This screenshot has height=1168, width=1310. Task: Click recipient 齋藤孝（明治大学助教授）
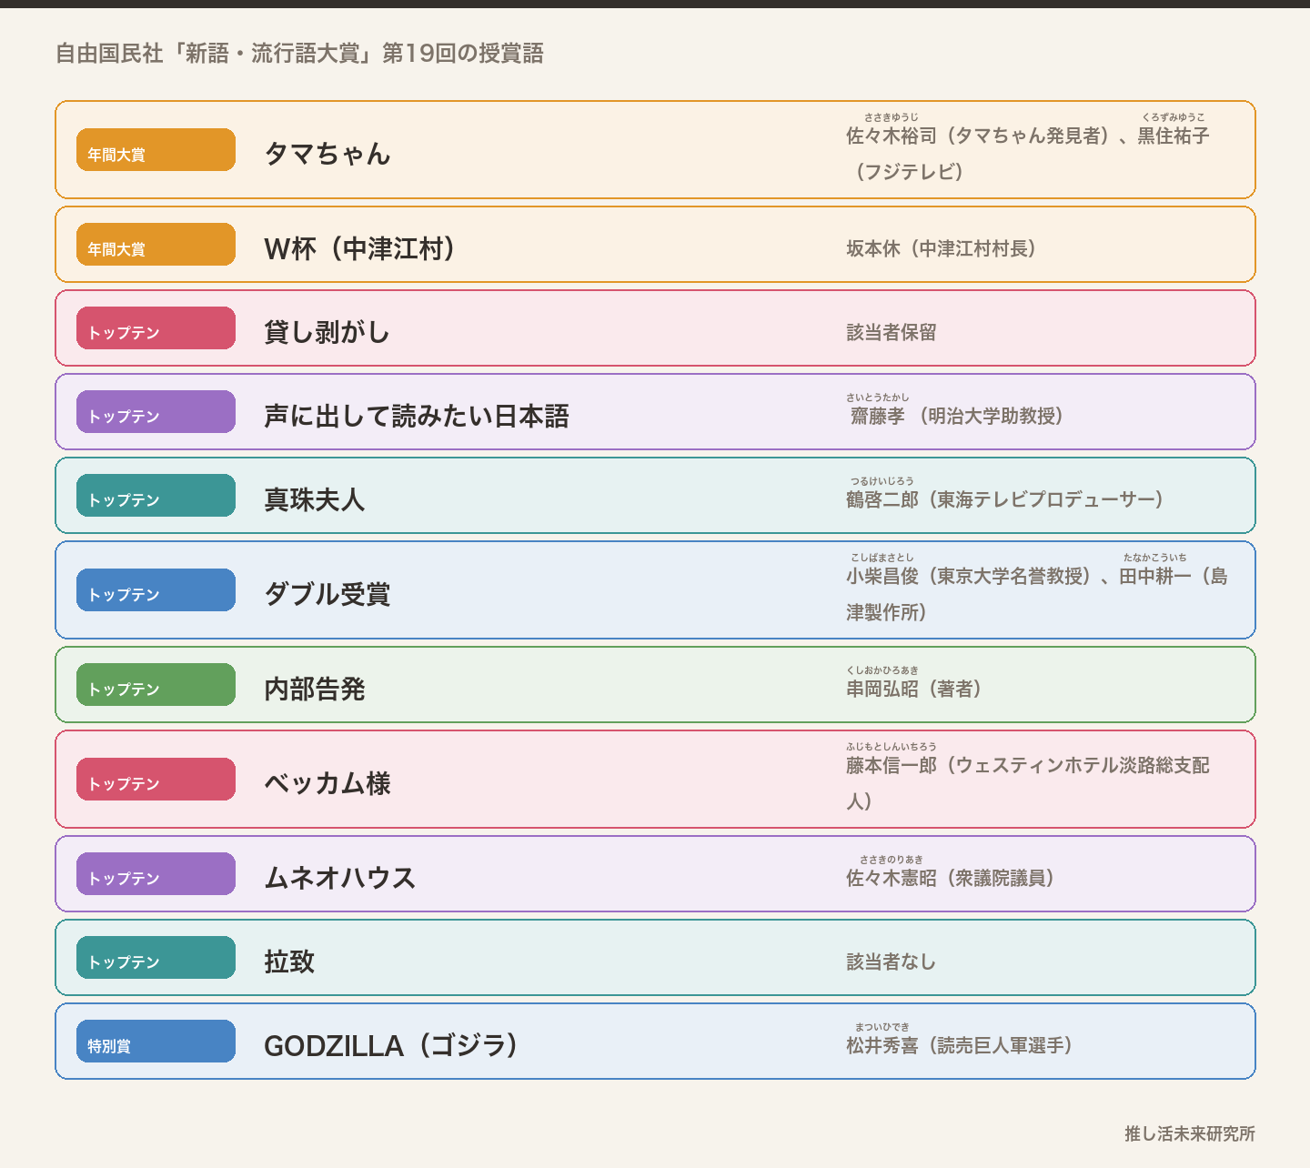pyautogui.click(x=957, y=416)
